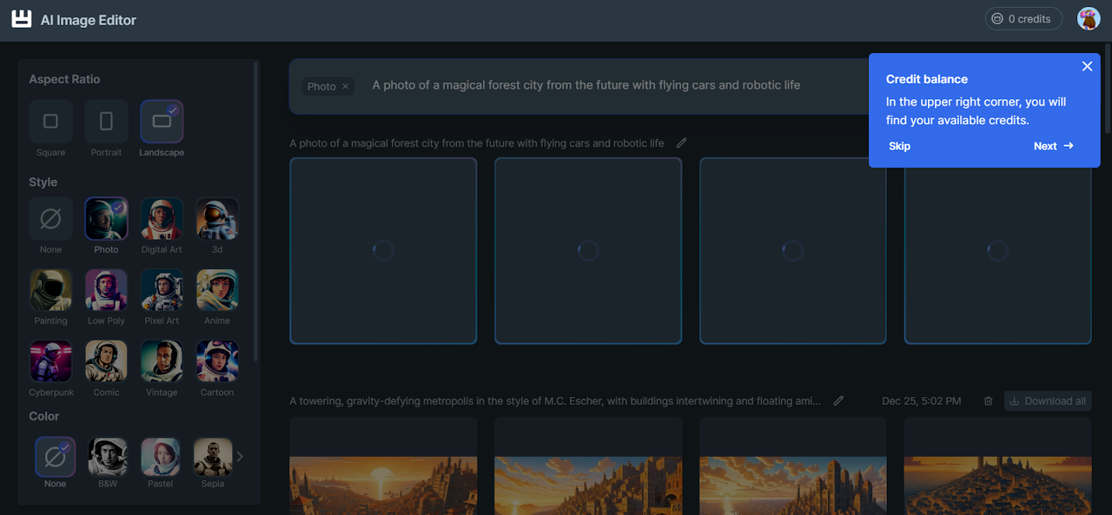The image size is (1112, 515).
Task: Open the second loading image placeholder
Action: click(588, 251)
